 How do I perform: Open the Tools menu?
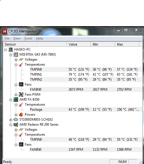coord(28,38)
